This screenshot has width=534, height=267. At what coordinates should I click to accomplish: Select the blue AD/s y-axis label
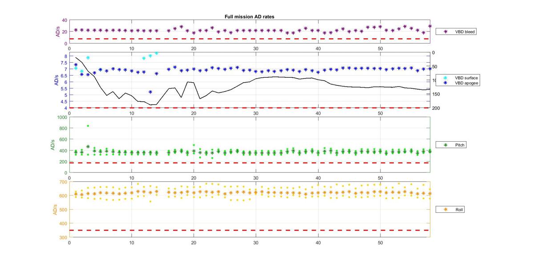57,80
